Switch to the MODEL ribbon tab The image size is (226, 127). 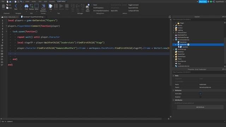(34, 1)
